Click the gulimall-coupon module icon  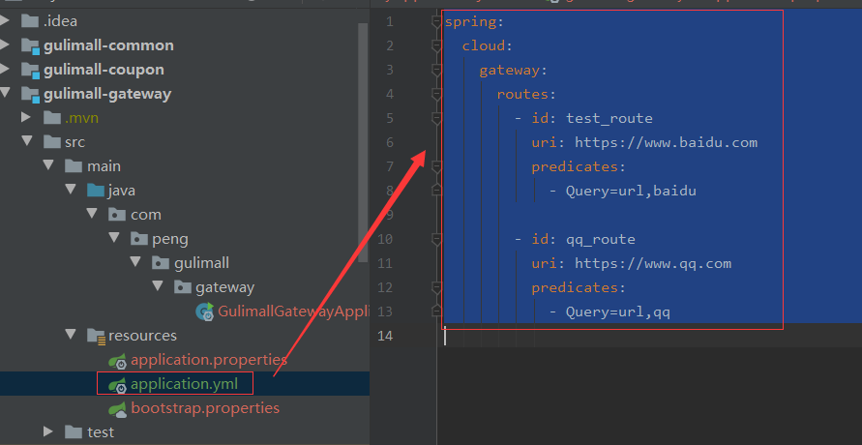coord(30,70)
